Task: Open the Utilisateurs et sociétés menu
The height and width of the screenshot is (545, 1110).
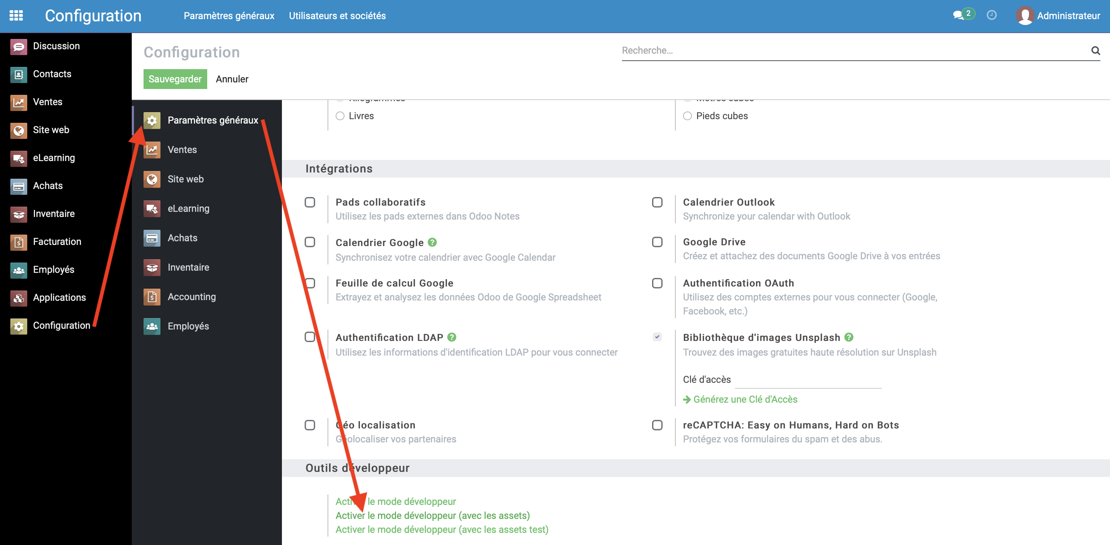Action: (x=337, y=16)
